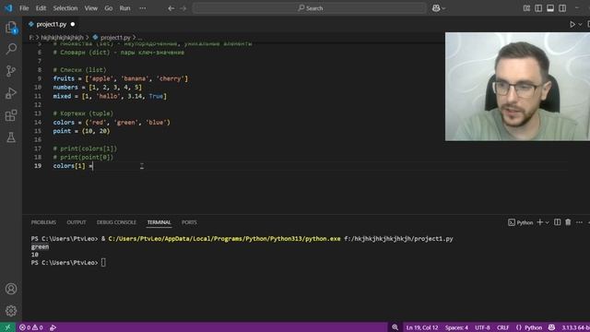The width and height of the screenshot is (590, 332).
Task: Open the Edit menu
Action: click(x=41, y=8)
